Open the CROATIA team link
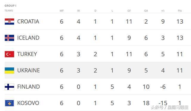Viewport: 191px width, 111px height. (x=28, y=22)
